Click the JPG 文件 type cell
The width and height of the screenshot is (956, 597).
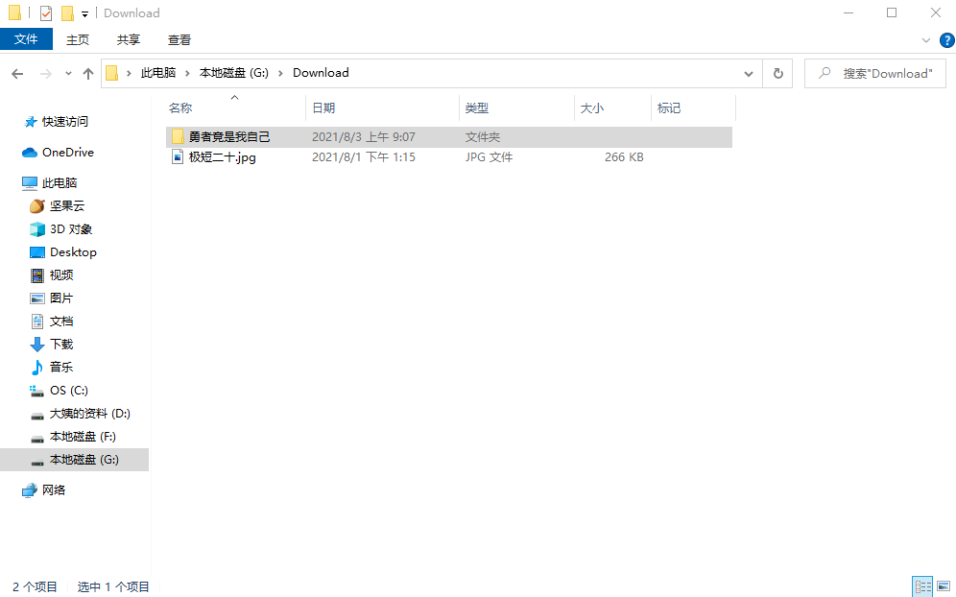point(489,157)
